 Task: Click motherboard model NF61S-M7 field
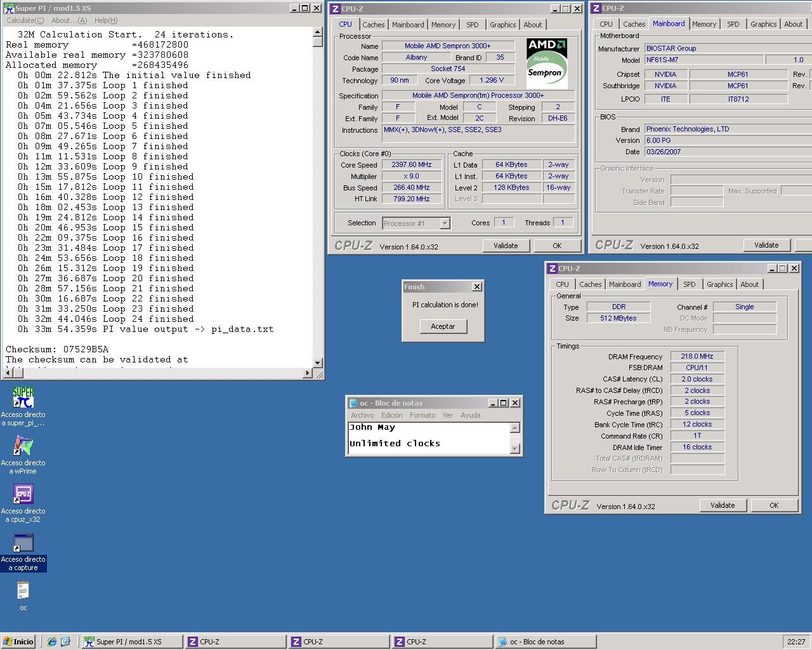pyautogui.click(x=703, y=60)
